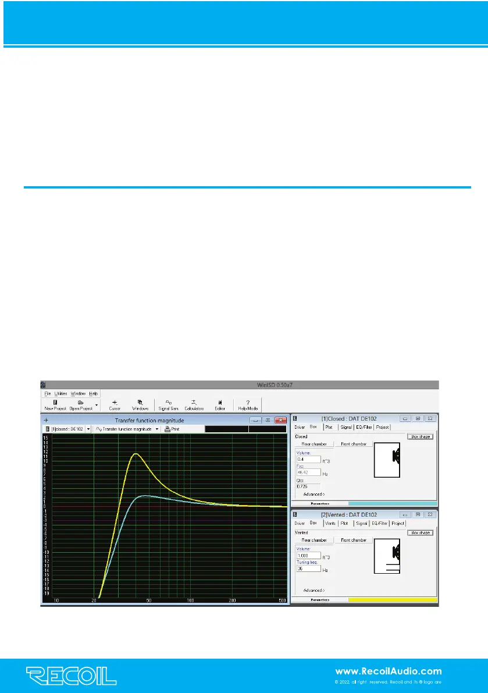Click the vented box speaker diagram
This screenshot has height=693, width=488.
point(387,556)
